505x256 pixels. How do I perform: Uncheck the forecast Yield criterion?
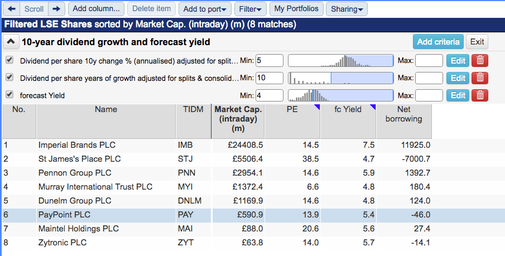tap(9, 94)
